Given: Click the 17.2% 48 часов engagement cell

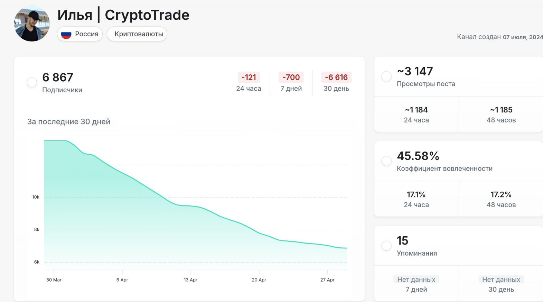Looking at the screenshot, I should coord(501,199).
